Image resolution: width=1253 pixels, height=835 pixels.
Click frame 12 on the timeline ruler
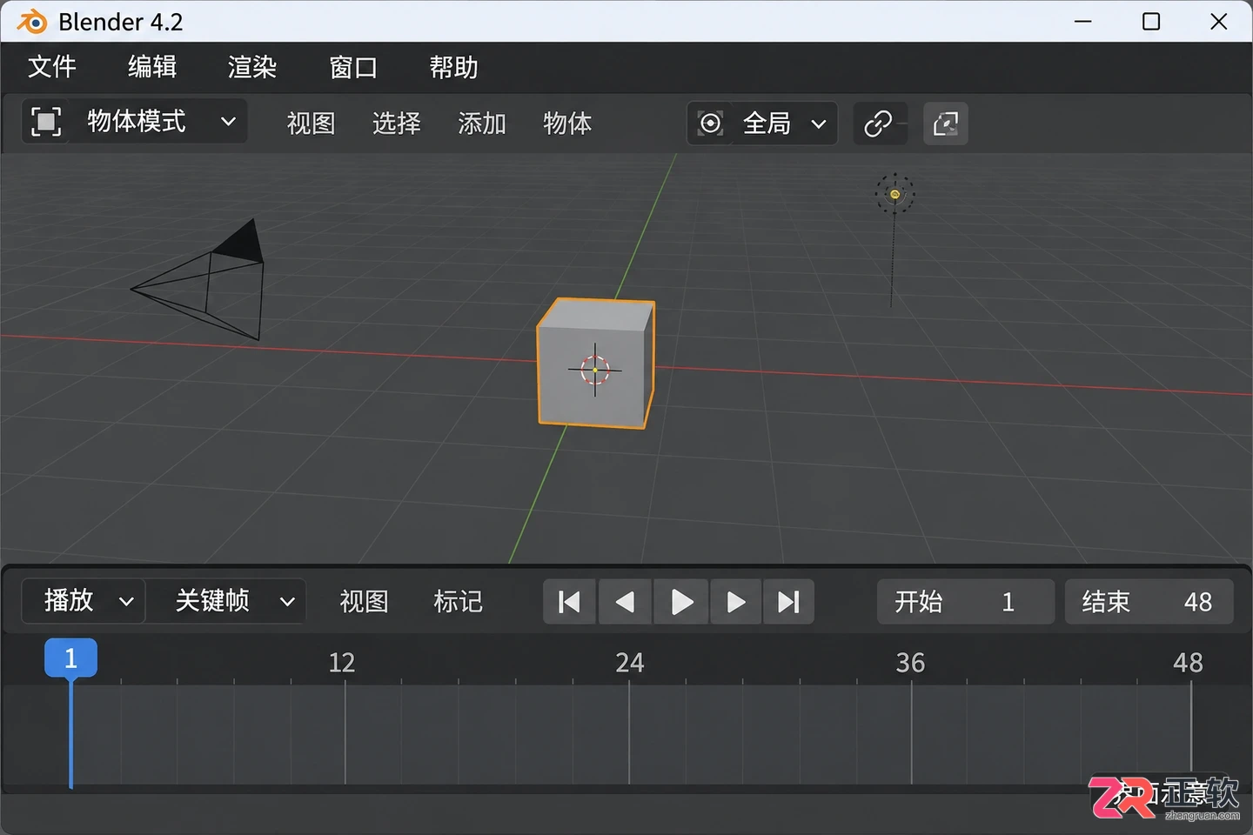point(342,663)
